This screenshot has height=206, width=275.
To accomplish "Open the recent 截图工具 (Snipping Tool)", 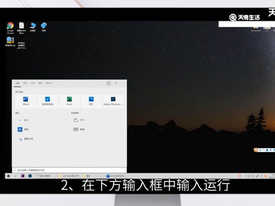I will click(x=41, y=139).
